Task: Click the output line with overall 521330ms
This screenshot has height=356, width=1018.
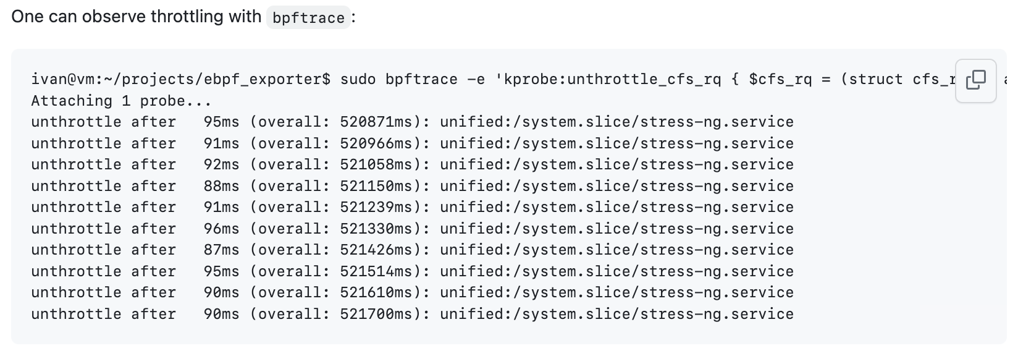Action: 413,229
